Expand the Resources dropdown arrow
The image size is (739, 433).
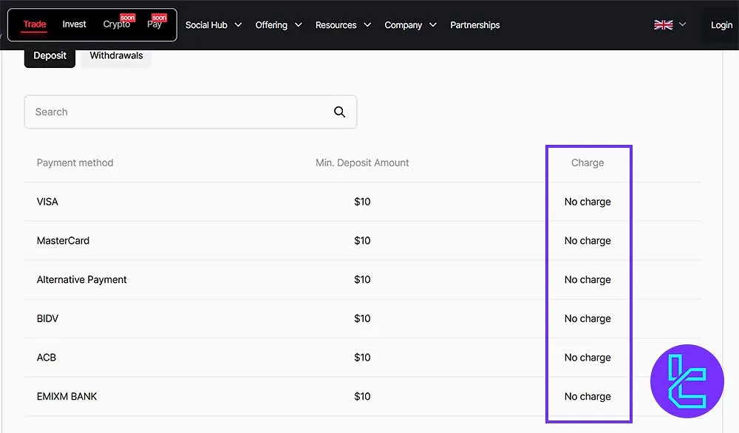coord(367,24)
